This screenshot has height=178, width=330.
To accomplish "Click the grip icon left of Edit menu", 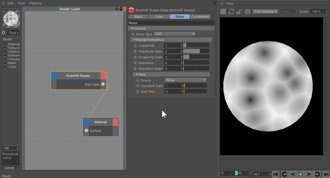I will tap(3, 3).
